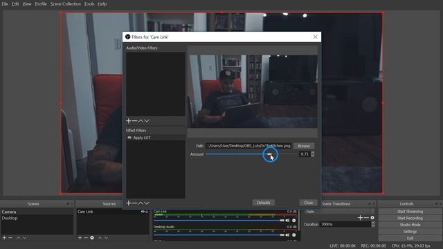Click Start Streaming
Image resolution: width=443 pixels, height=249 pixels.
(x=410, y=212)
